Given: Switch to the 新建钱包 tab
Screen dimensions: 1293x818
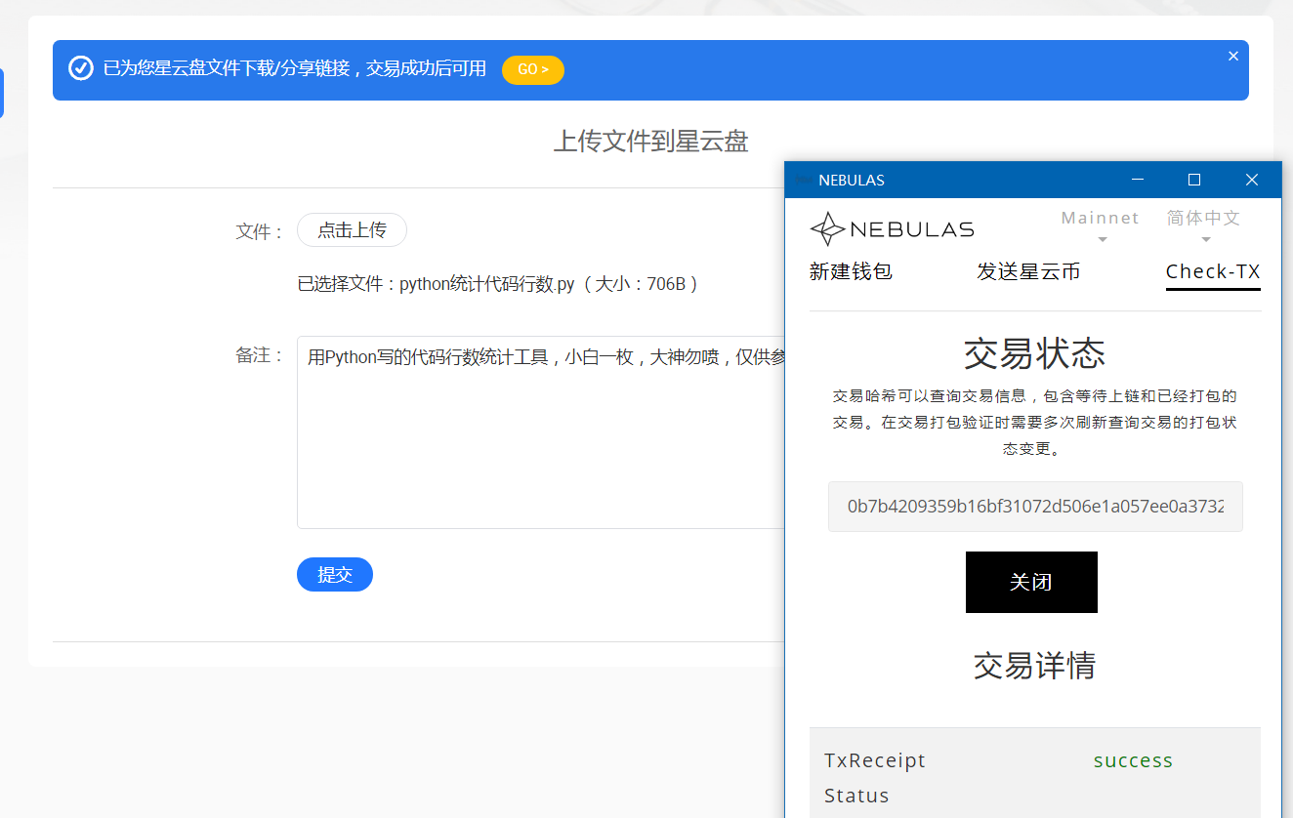Looking at the screenshot, I should click(x=851, y=272).
